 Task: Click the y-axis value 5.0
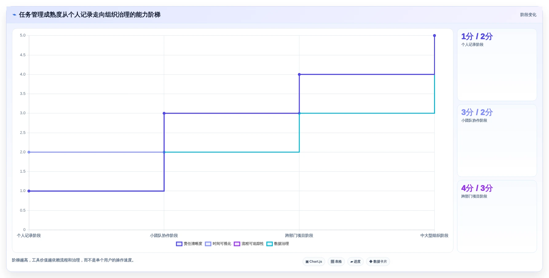pos(23,35)
